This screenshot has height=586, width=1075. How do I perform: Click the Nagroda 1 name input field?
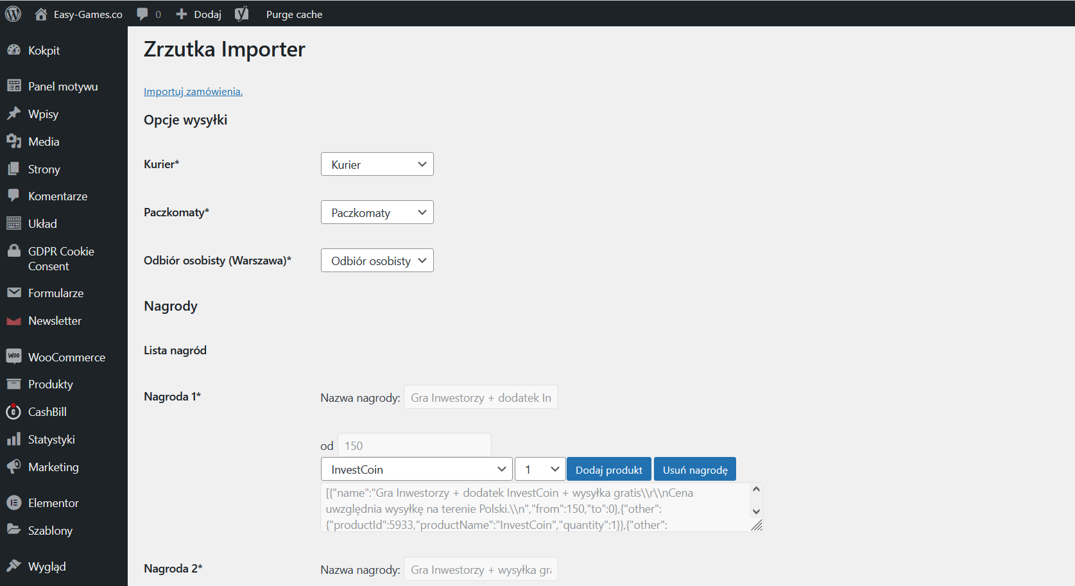(480, 397)
